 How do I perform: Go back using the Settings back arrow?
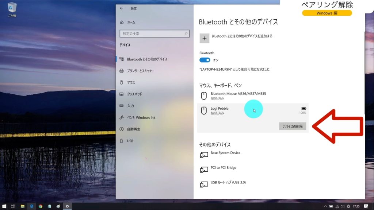[x=121, y=8]
